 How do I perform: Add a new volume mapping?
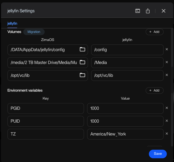tap(154, 32)
